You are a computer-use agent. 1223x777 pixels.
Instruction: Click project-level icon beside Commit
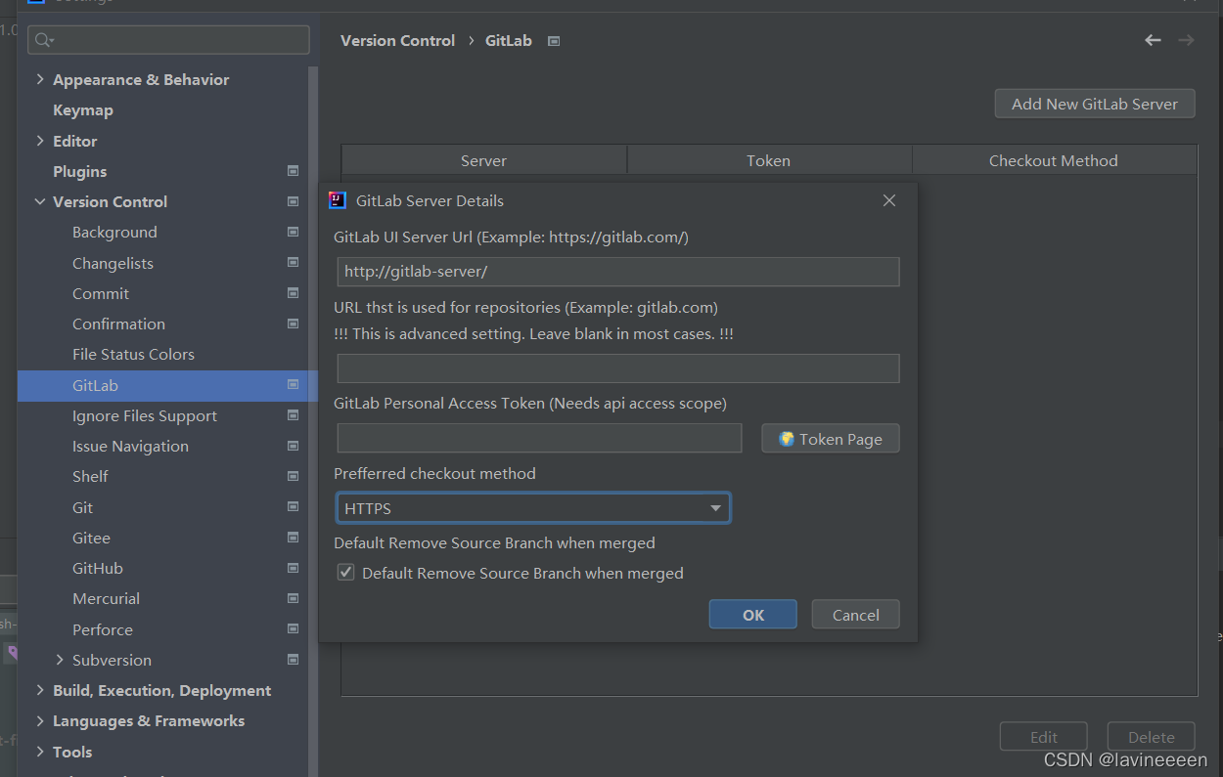tap(293, 293)
